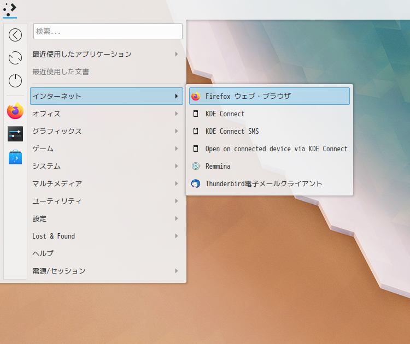Click the Thunderbird app icon
Viewport: 410px width, 344px height.
196,183
